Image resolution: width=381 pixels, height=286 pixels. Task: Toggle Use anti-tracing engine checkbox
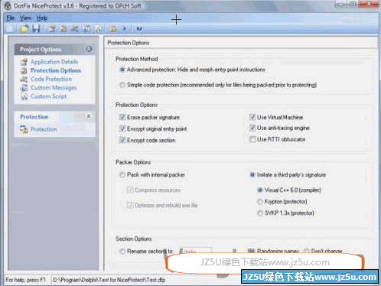pyautogui.click(x=252, y=128)
